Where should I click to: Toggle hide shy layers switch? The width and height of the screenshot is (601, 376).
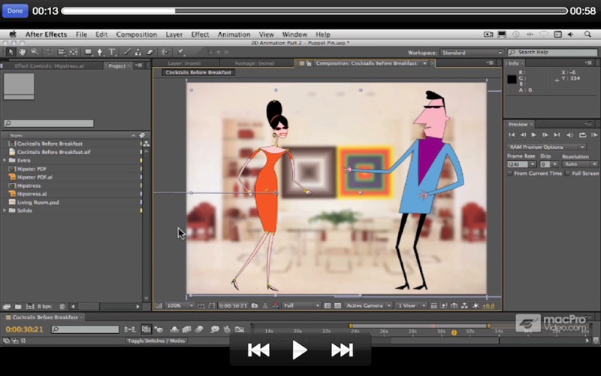[x=174, y=329]
